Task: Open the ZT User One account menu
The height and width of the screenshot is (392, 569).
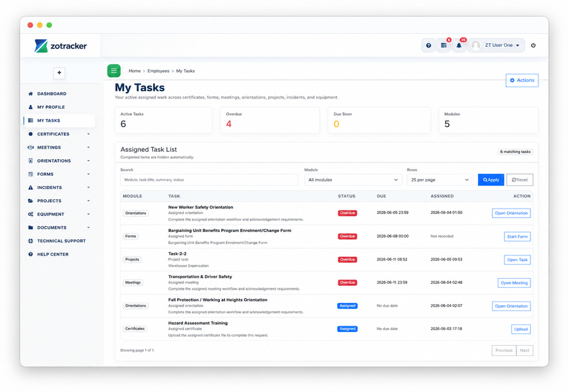Action: (496, 46)
